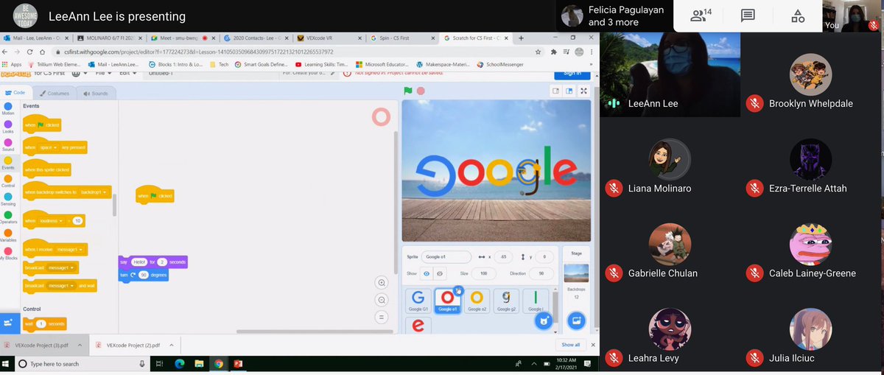
Task: Select the Variables block category
Action: [8, 236]
